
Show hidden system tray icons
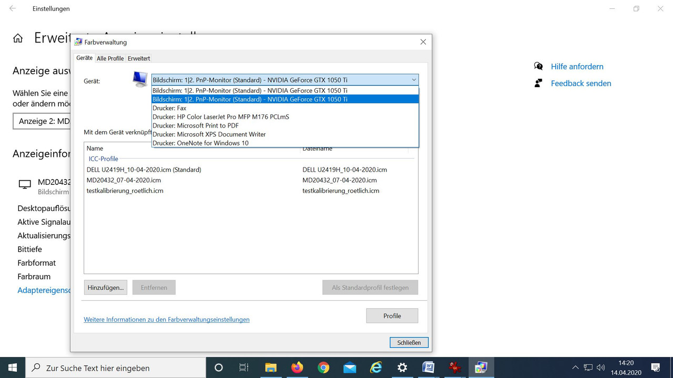click(x=575, y=367)
